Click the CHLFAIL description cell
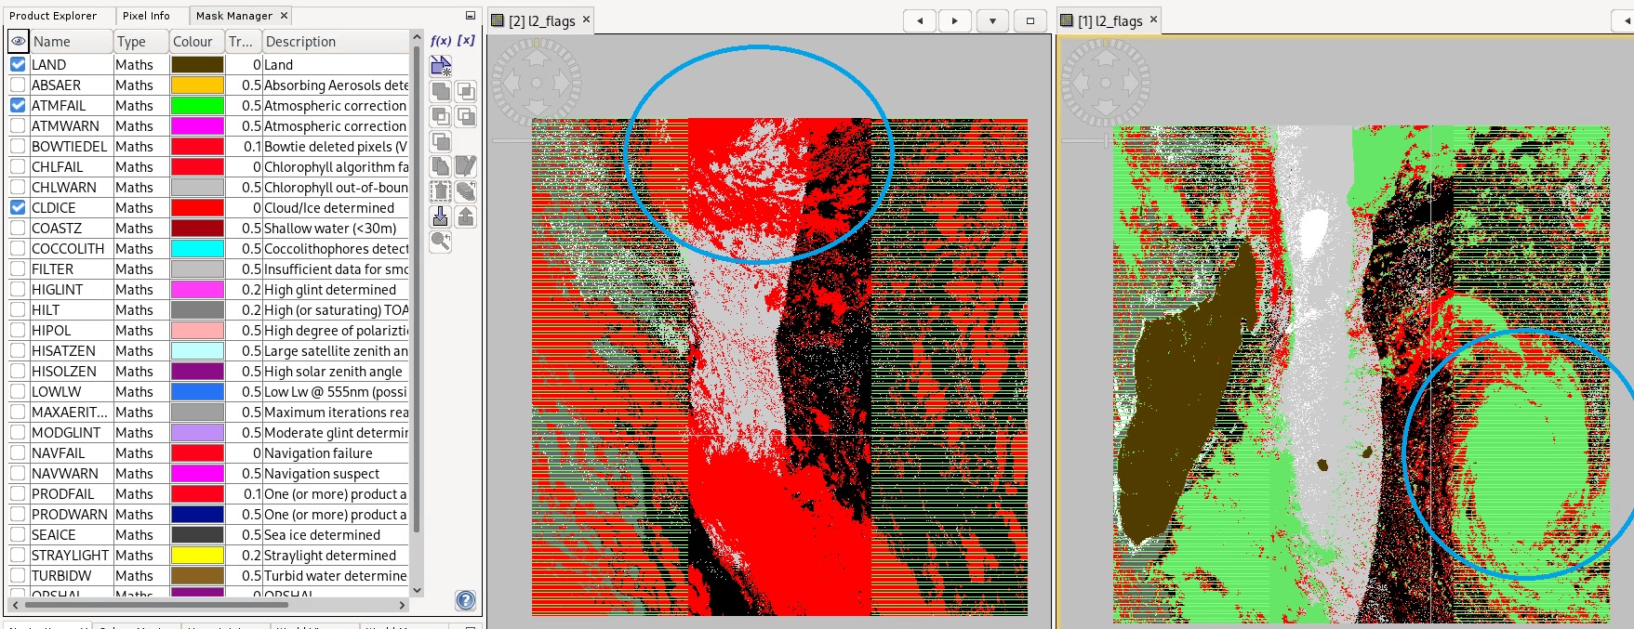This screenshot has height=629, width=1634. tap(336, 167)
